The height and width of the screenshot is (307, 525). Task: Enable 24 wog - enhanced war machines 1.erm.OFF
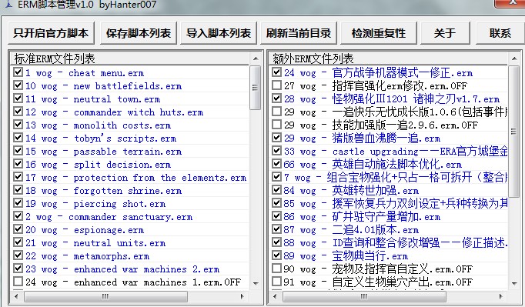[18, 281]
